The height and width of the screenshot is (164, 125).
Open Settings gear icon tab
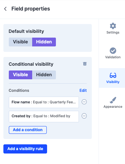(x=113, y=26)
